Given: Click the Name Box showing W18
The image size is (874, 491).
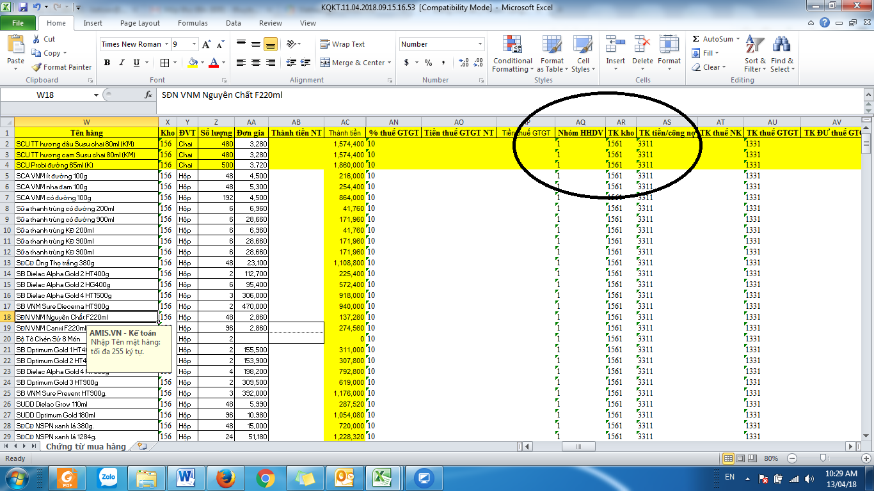Looking at the screenshot, I should pyautogui.click(x=46, y=95).
